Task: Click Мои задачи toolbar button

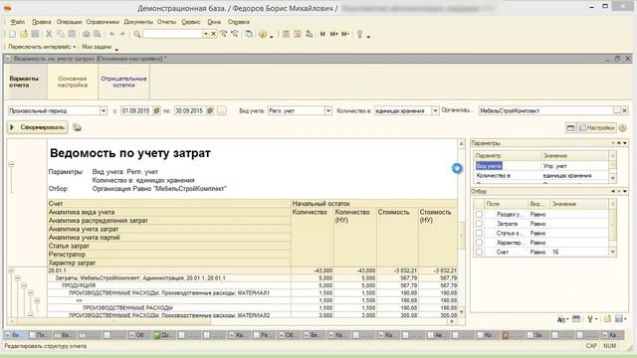Action: 97,47
